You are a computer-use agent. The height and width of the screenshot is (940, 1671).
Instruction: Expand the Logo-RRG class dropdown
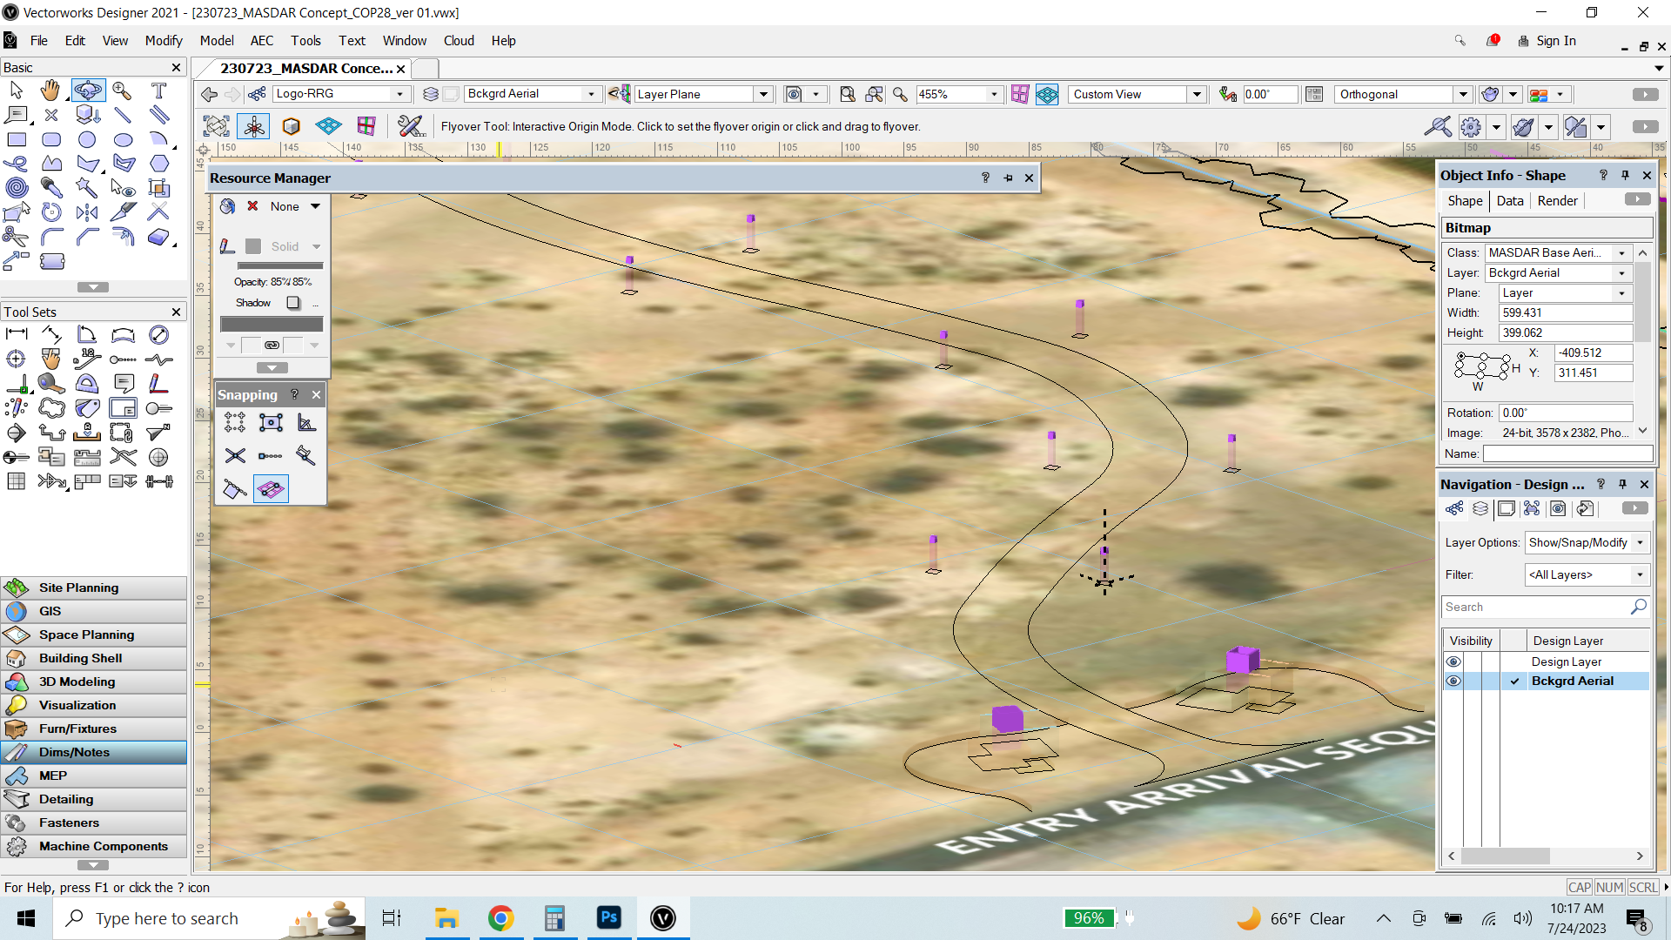coord(399,94)
